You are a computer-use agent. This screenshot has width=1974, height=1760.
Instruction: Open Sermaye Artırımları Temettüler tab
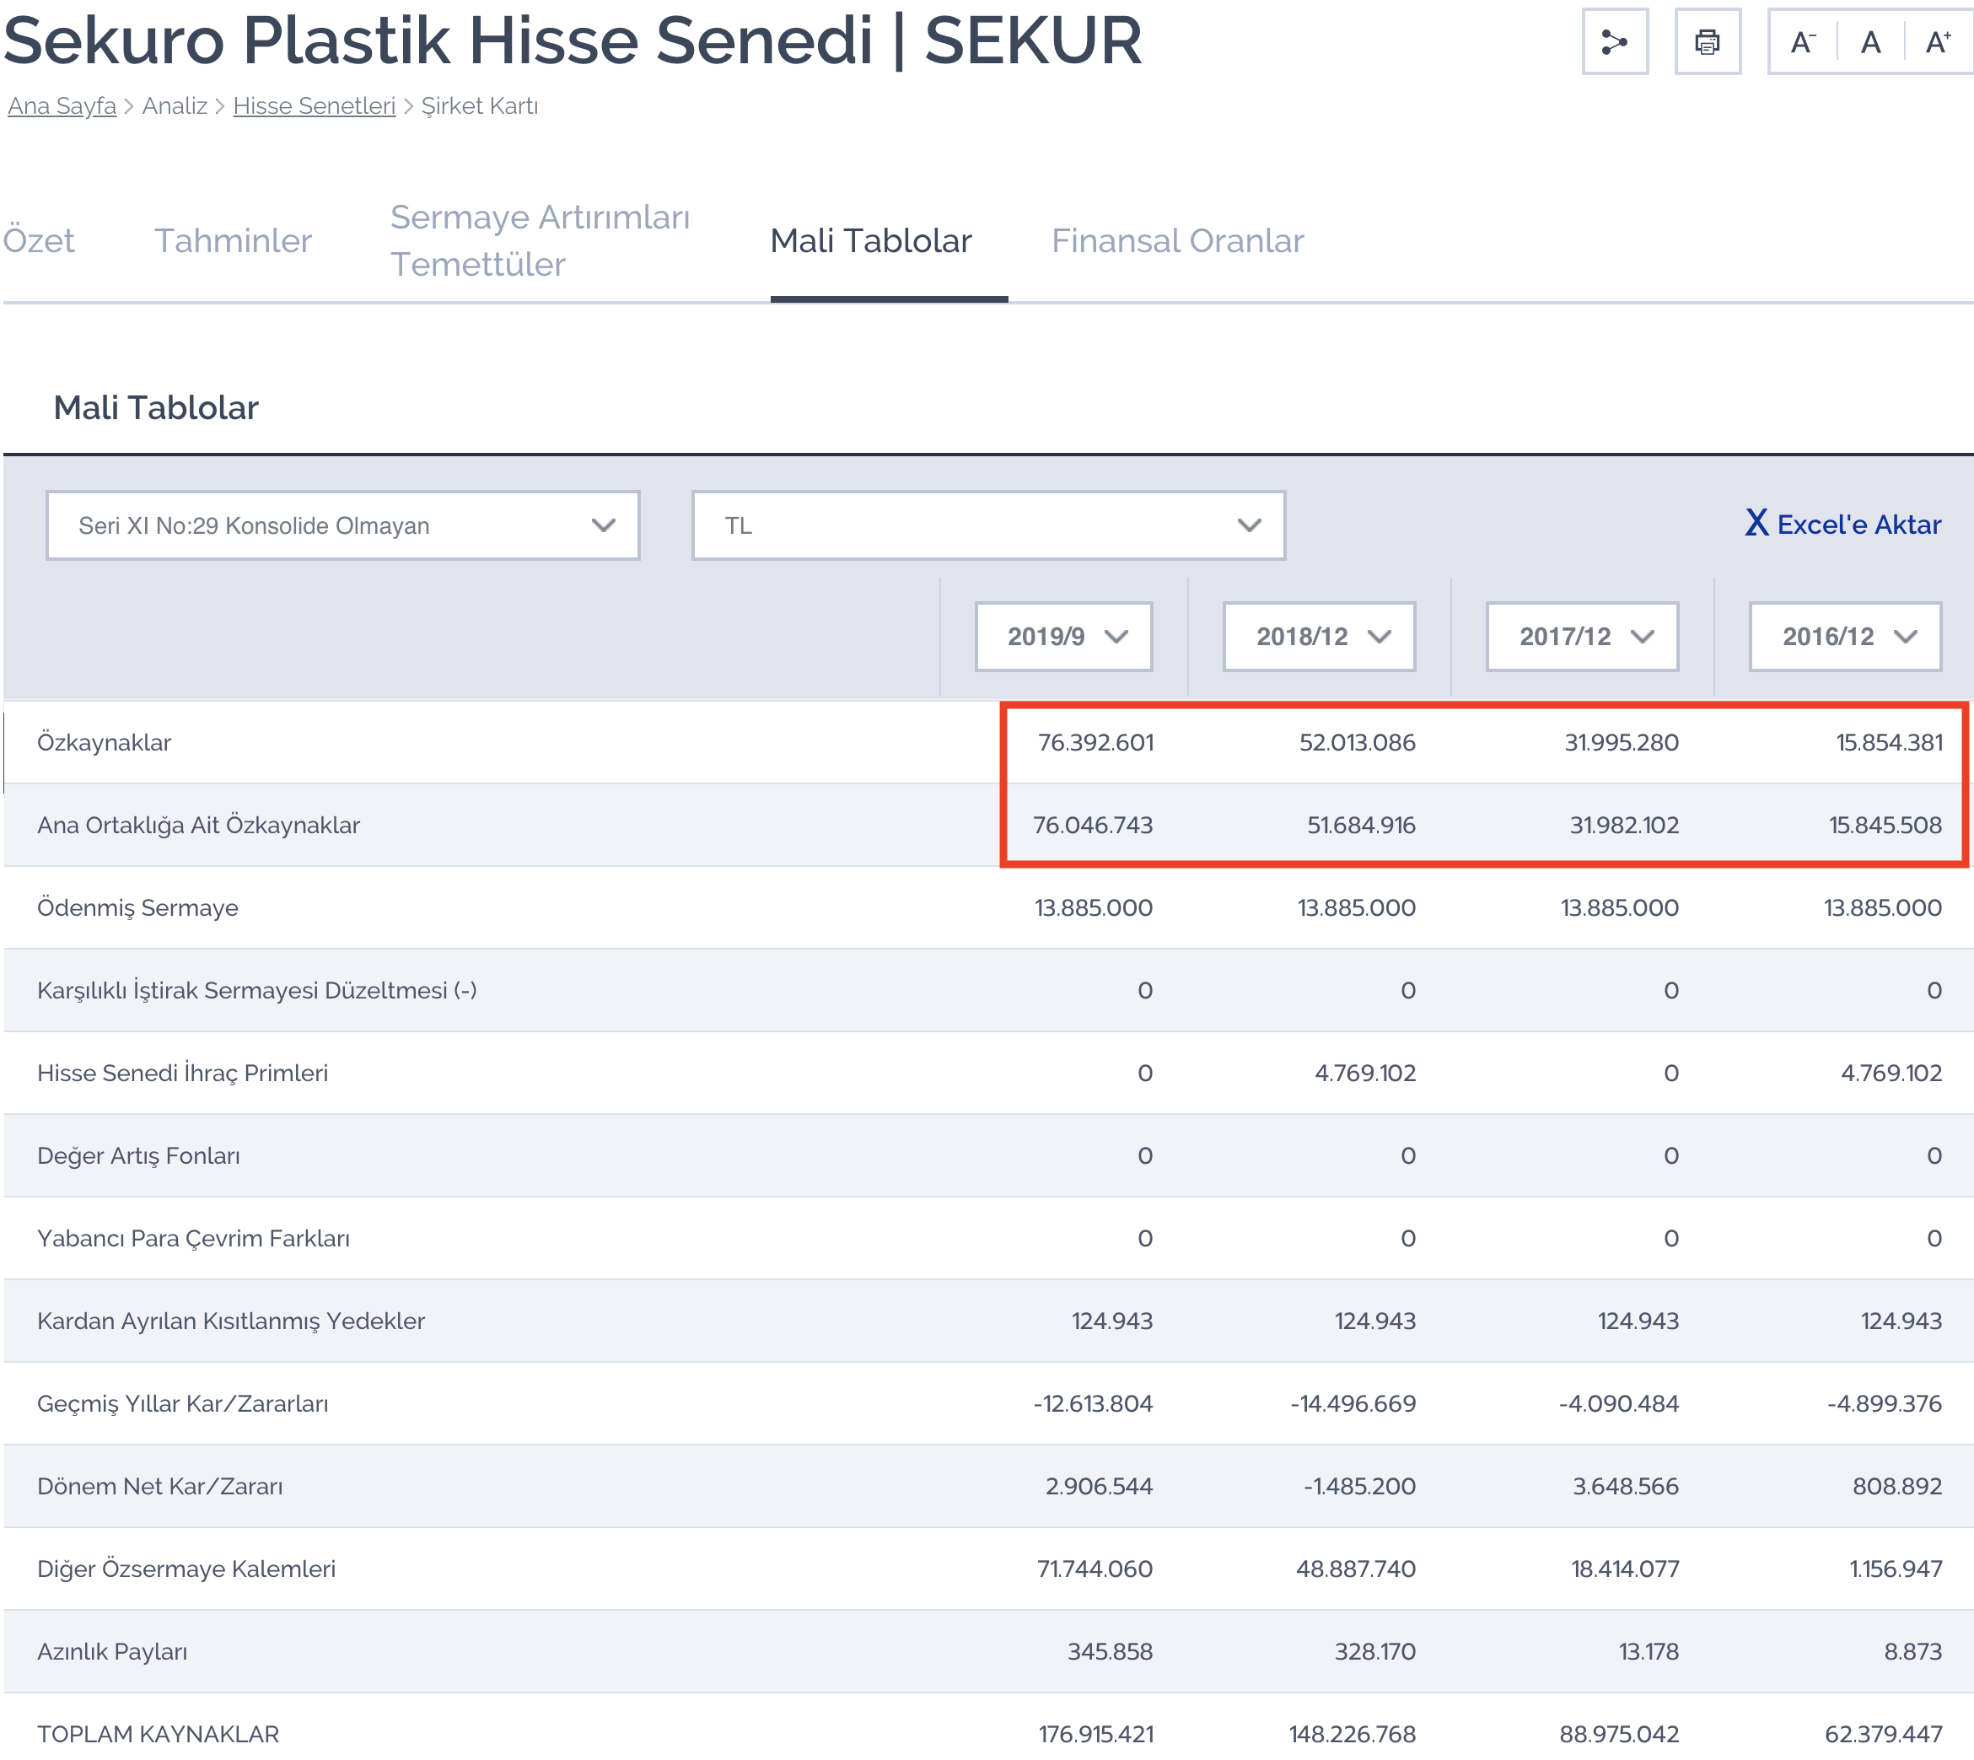tap(540, 240)
